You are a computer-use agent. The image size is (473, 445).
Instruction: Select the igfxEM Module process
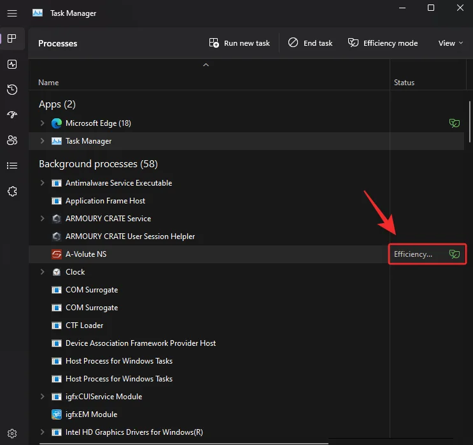pyautogui.click(x=246, y=414)
